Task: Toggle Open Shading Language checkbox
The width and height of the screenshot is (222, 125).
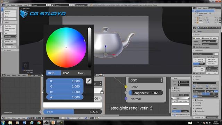Action: pyautogui.click(x=194, y=47)
